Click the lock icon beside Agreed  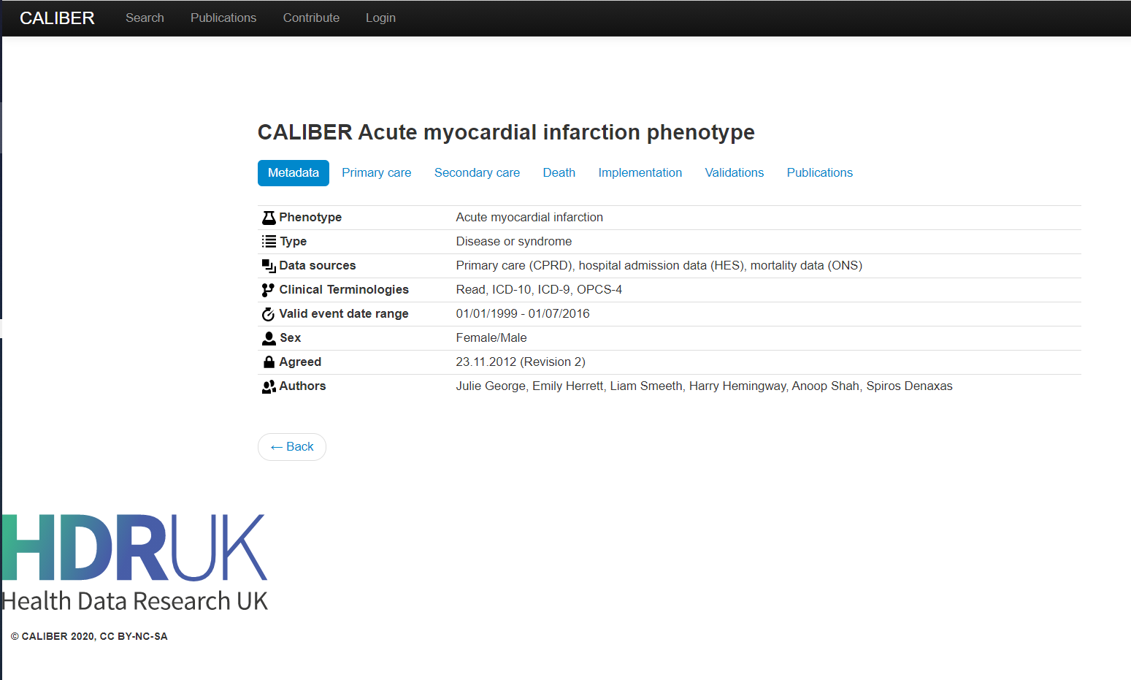(x=269, y=362)
